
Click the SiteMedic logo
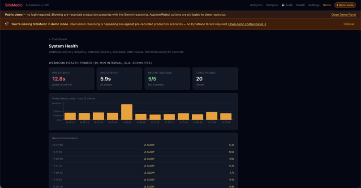click(x=13, y=5)
